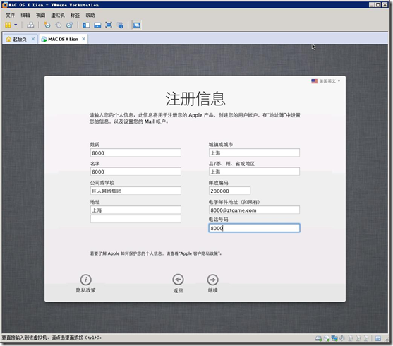The image size is (393, 346).
Task: Click the 隐私政策 info button
Action: coord(85,280)
